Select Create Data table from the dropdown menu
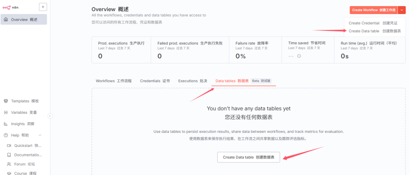410x175 pixels. (375, 31)
